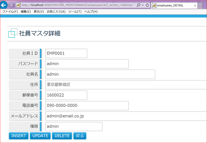Close the employees_DETAIL tab
207x143 pixels.
tap(195, 6)
